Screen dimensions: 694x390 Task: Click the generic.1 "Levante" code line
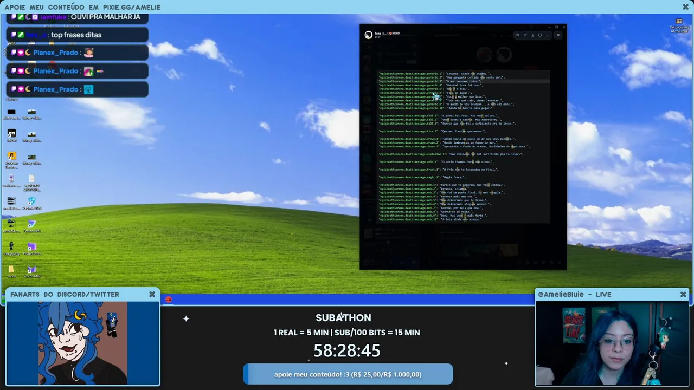pos(435,74)
